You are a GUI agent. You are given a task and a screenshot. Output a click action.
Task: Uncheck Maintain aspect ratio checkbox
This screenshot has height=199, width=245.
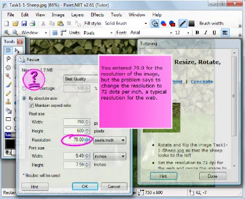pos(31,105)
